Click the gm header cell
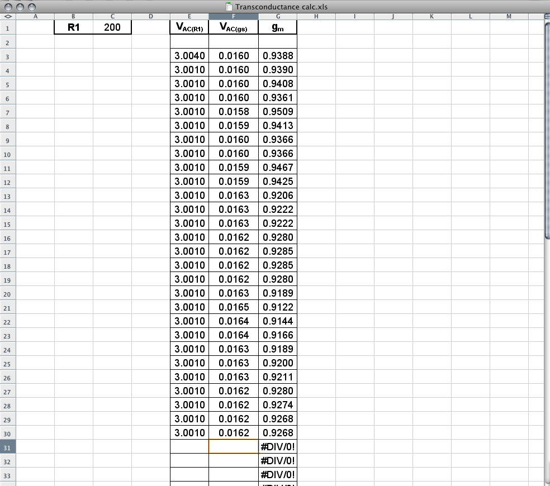The image size is (550, 486). click(x=278, y=27)
